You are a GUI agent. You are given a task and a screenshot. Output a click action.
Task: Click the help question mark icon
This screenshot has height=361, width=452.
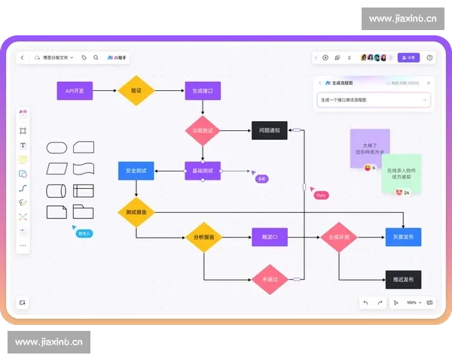(x=429, y=57)
